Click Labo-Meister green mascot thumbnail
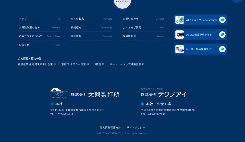The width and height of the screenshot is (245, 142). pos(179,20)
